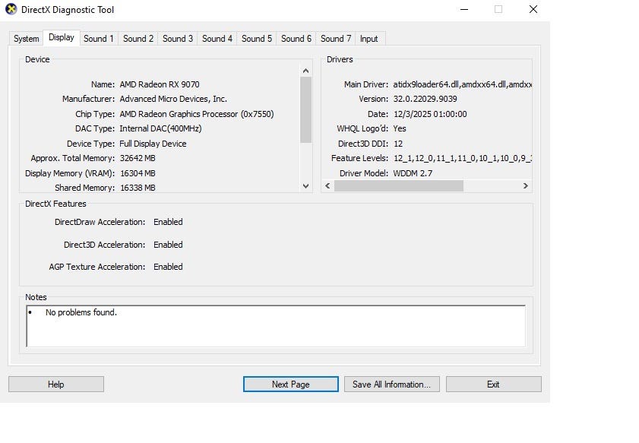Click Device list scroll down arrow
The width and height of the screenshot is (639, 443).
click(x=306, y=186)
